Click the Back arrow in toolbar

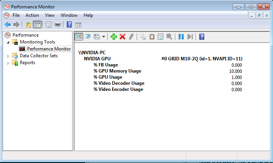coord(7,25)
